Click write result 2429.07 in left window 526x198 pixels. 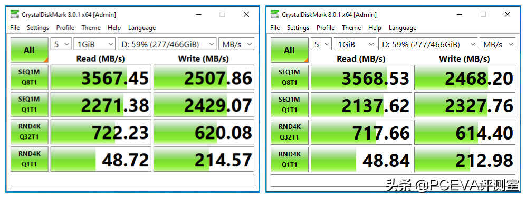(x=204, y=104)
